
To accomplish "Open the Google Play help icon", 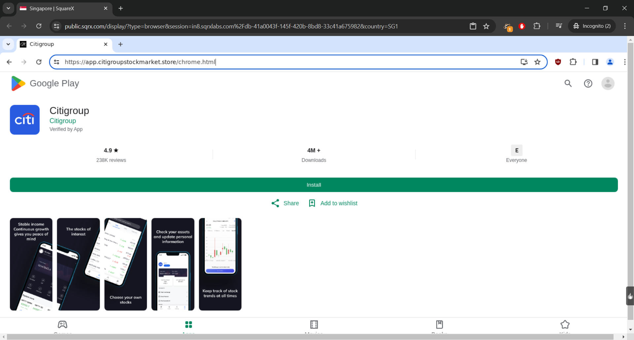I will click(x=588, y=84).
